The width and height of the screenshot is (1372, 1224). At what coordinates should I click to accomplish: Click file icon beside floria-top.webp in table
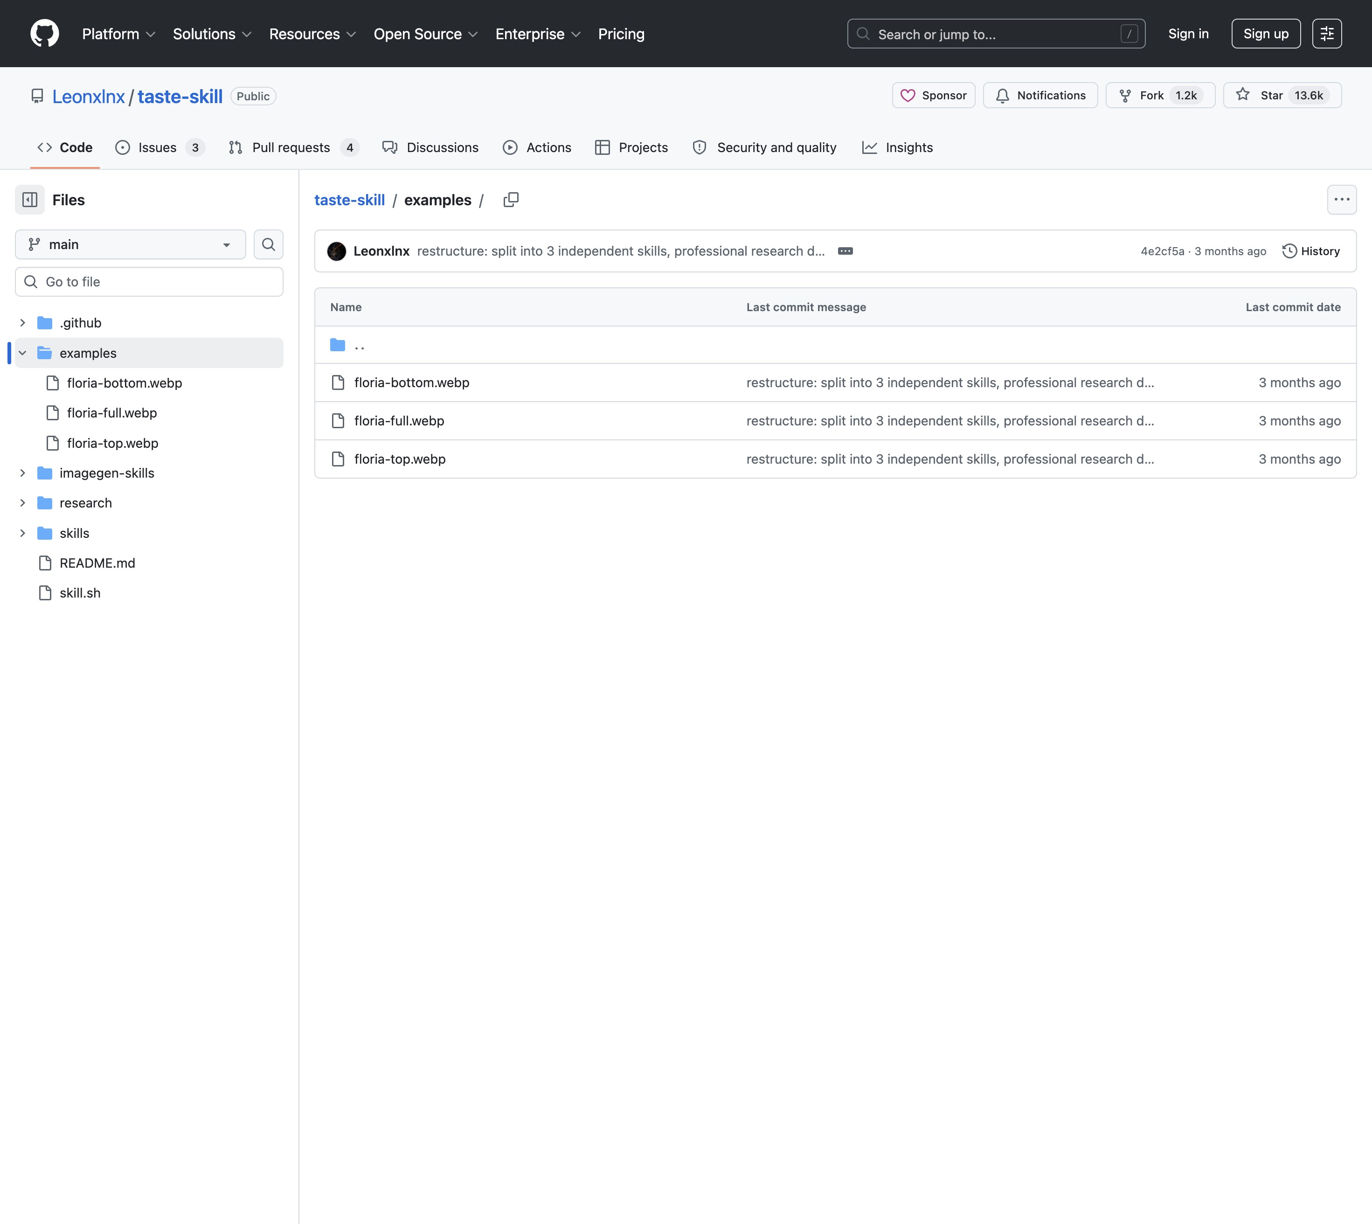338,459
